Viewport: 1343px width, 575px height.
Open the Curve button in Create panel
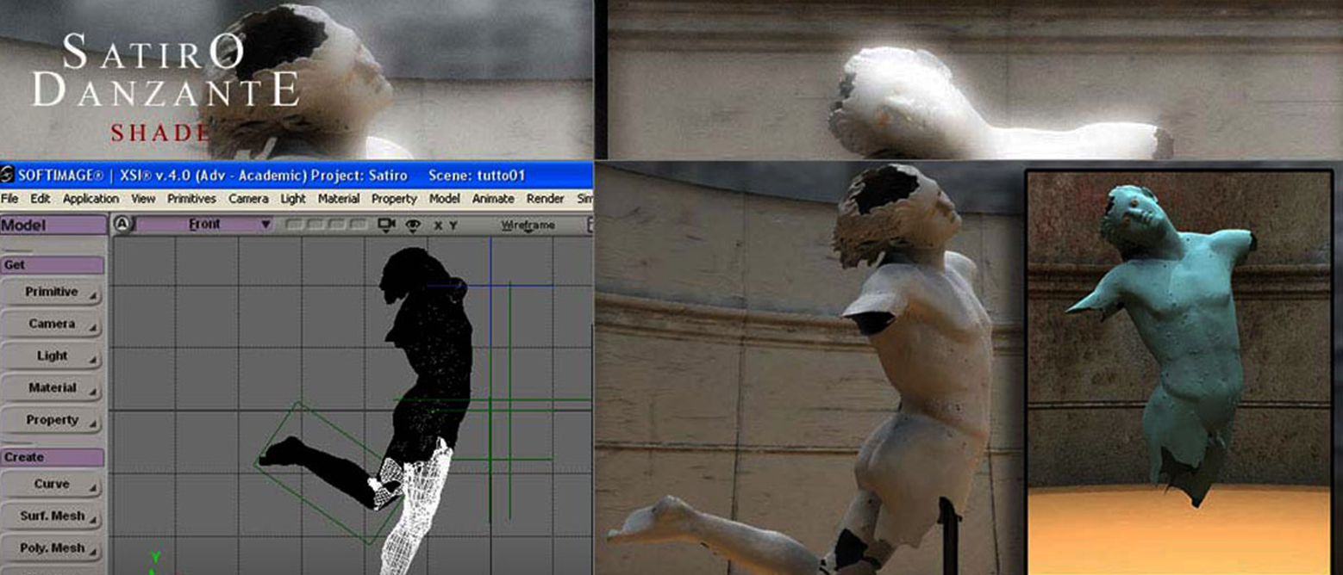(52, 485)
